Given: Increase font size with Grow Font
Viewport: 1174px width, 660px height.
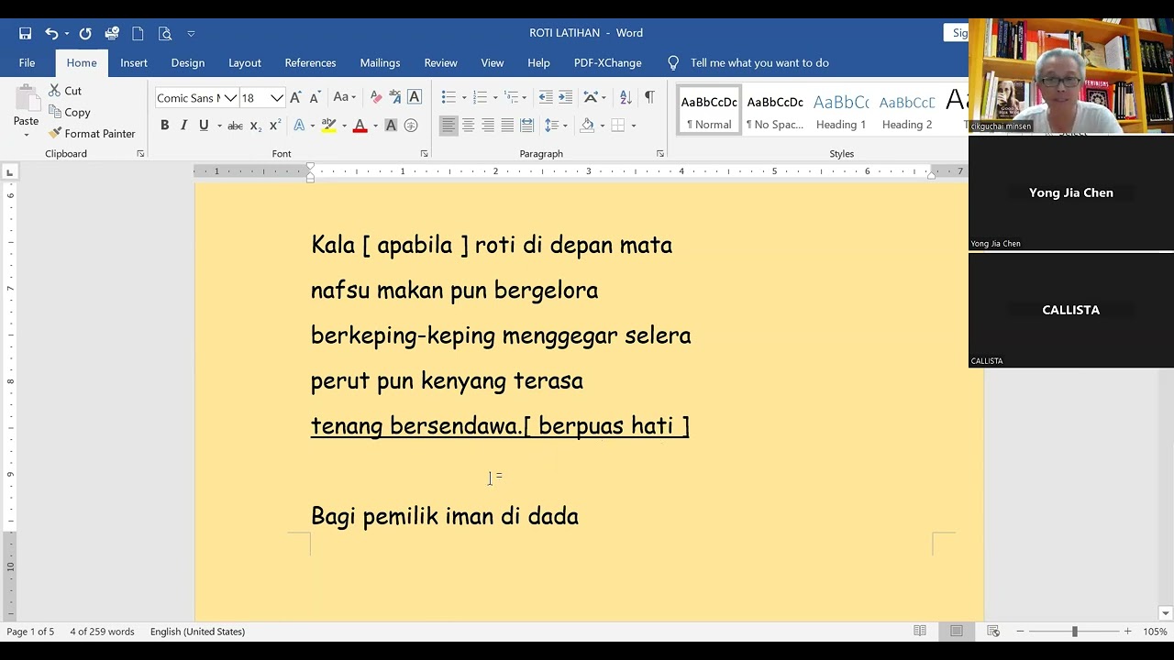Looking at the screenshot, I should (295, 97).
